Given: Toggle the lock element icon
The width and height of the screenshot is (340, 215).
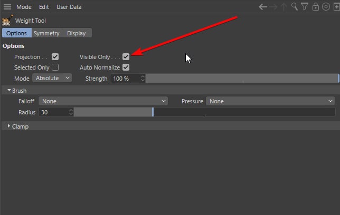Looking at the screenshot, I should pos(316,7).
